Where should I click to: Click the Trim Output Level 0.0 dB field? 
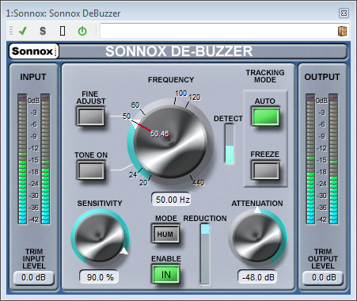[x=323, y=278]
